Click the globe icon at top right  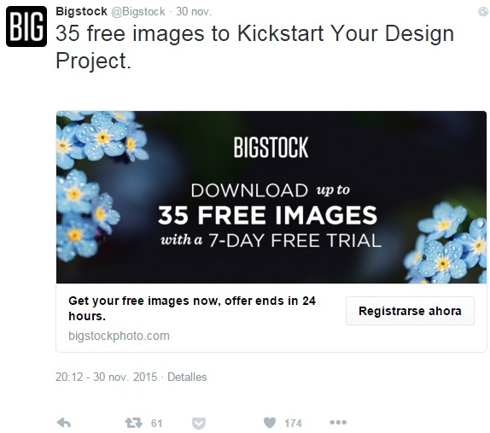(483, 12)
